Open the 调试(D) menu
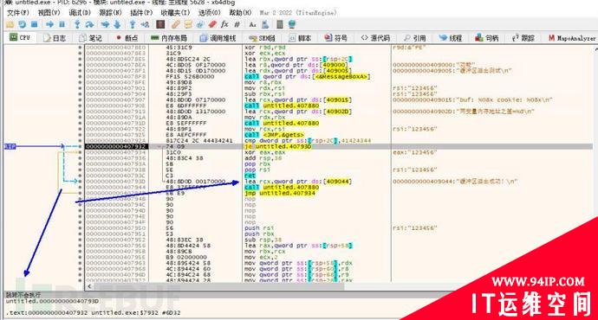The width and height of the screenshot is (598, 320). 80,13
